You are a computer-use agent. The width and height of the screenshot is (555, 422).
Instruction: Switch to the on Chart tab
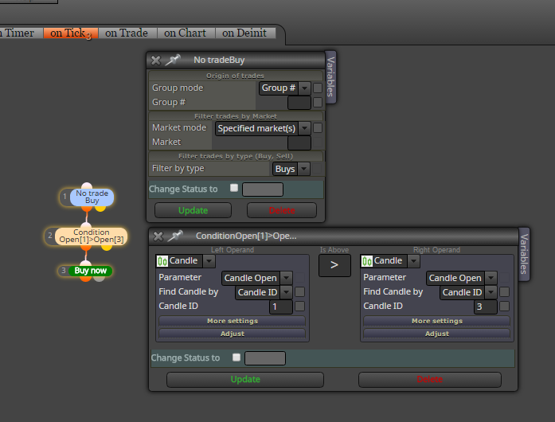click(x=185, y=33)
